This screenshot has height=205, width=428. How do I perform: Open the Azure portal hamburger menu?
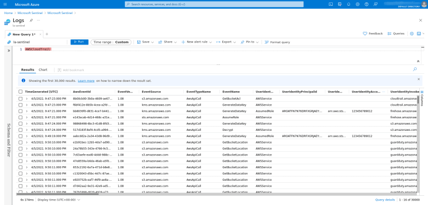[x=5, y=4]
